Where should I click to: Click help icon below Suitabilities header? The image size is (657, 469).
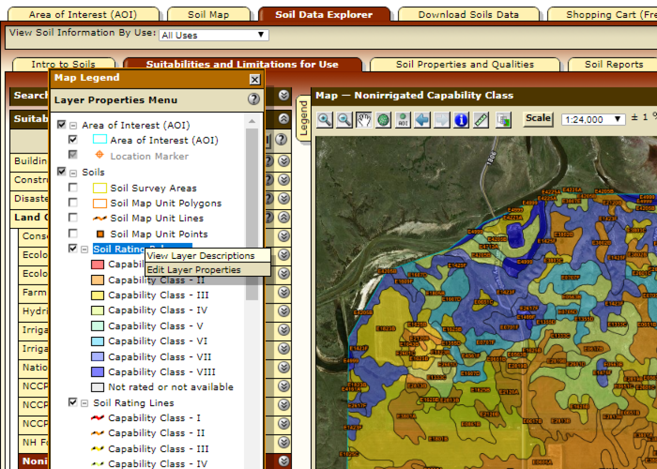click(x=282, y=139)
